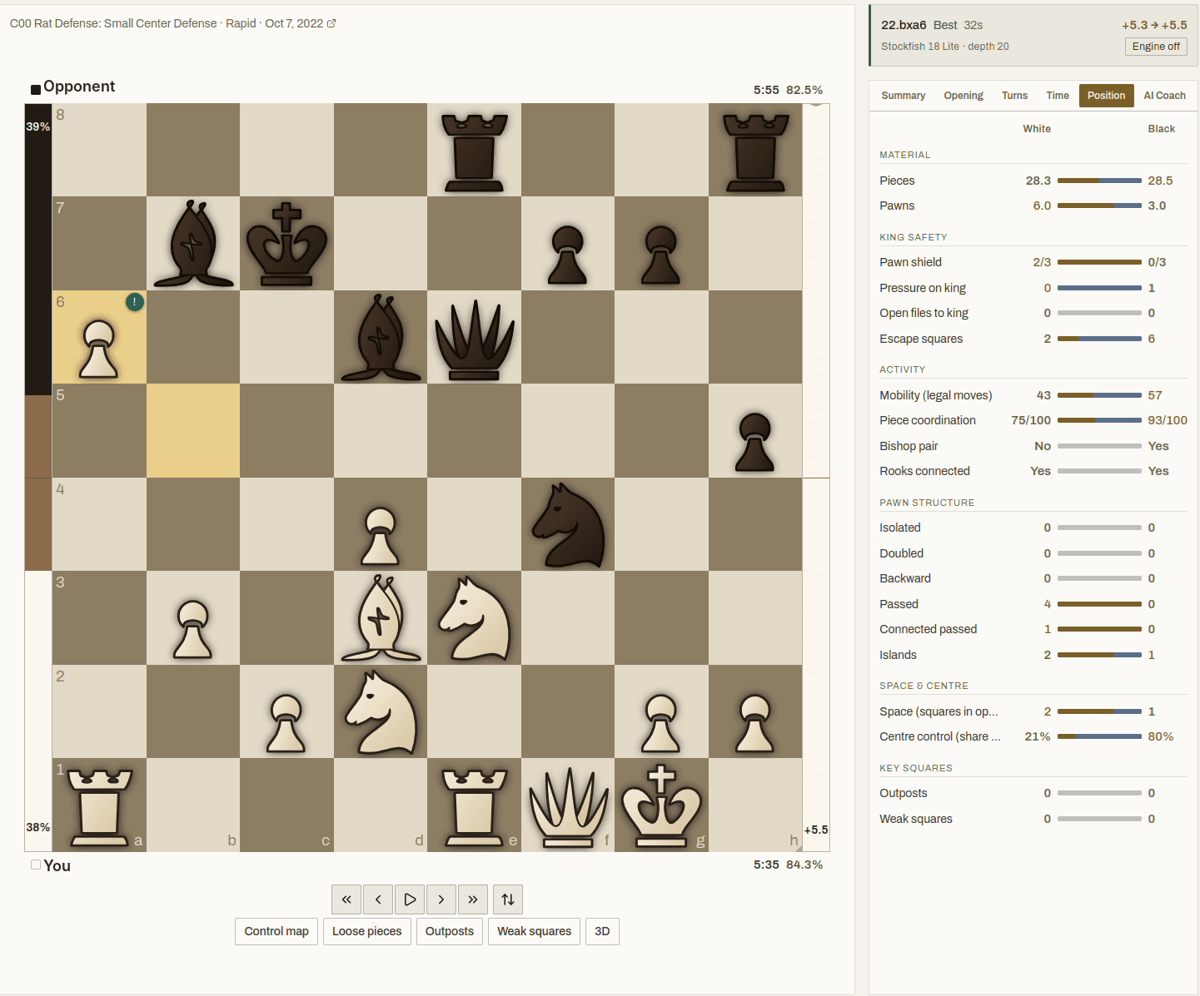Toggle Outposts overlay on board

tap(450, 931)
